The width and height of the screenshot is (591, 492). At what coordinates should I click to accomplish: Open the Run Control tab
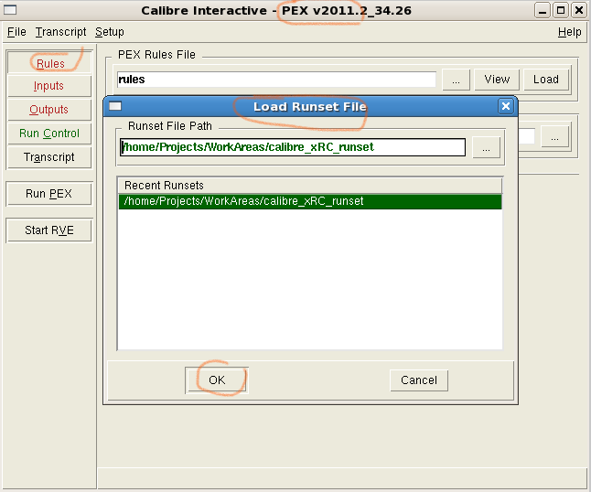(49, 134)
